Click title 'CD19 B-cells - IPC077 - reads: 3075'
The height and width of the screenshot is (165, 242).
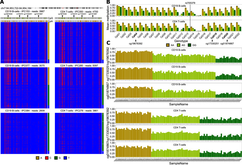25,66
